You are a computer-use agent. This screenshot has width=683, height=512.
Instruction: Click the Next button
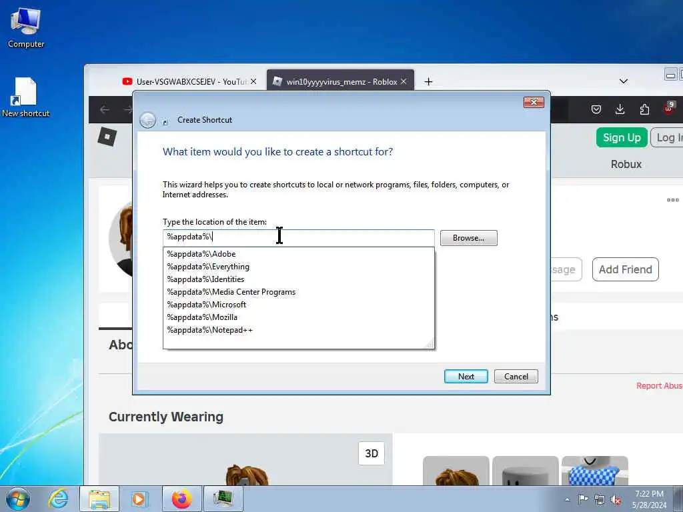tap(466, 377)
